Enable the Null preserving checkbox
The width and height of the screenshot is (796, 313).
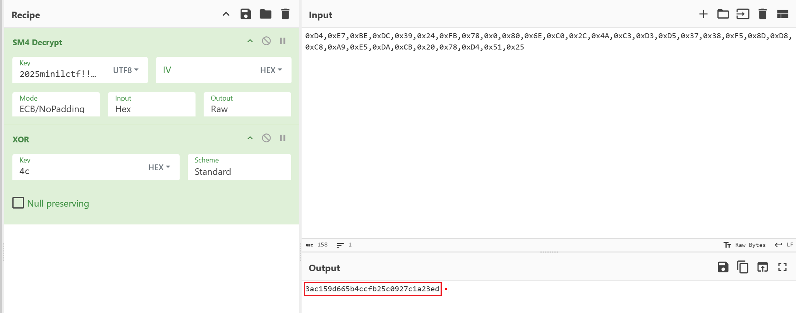pos(18,203)
